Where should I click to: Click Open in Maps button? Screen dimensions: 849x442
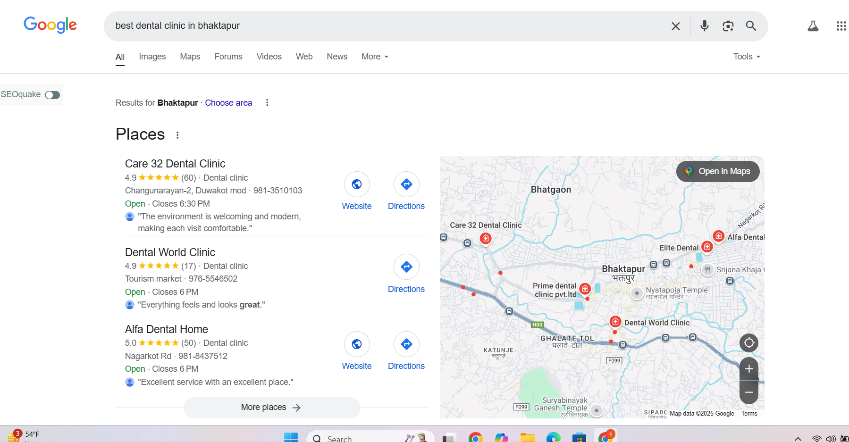718,171
